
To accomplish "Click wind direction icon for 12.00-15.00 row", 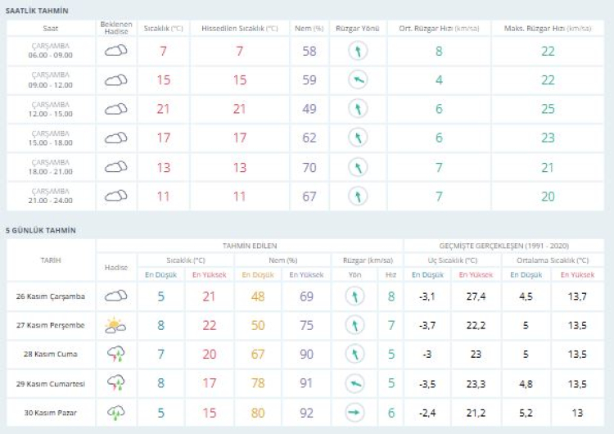I will click(357, 109).
